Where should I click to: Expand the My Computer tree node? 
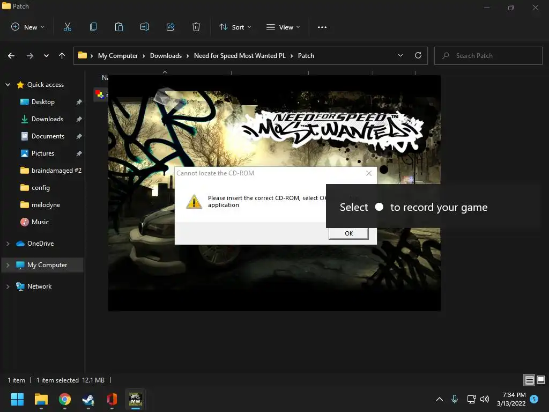point(8,265)
